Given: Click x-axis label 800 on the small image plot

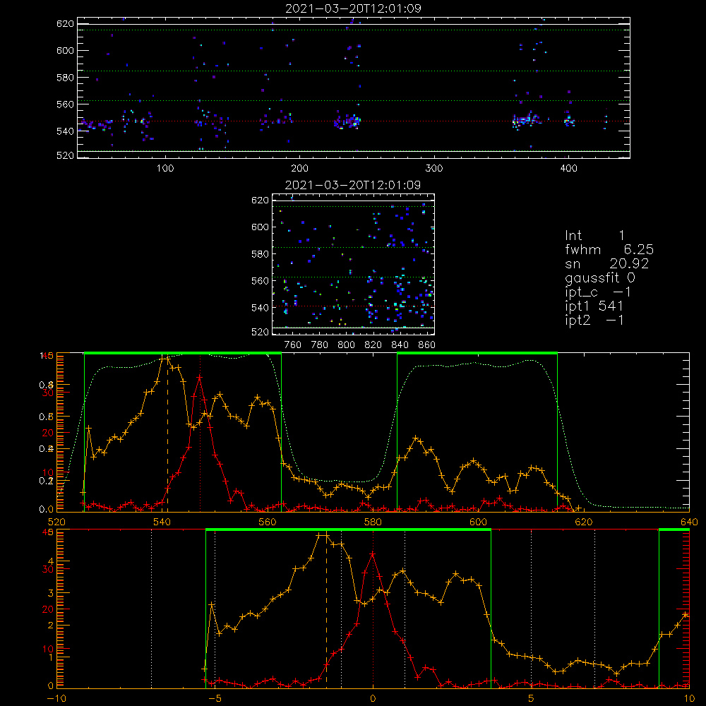Looking at the screenshot, I should click(x=346, y=345).
